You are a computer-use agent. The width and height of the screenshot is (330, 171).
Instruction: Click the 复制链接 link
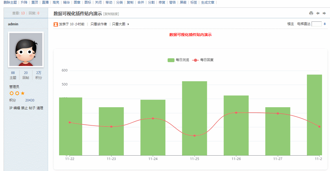111,14
